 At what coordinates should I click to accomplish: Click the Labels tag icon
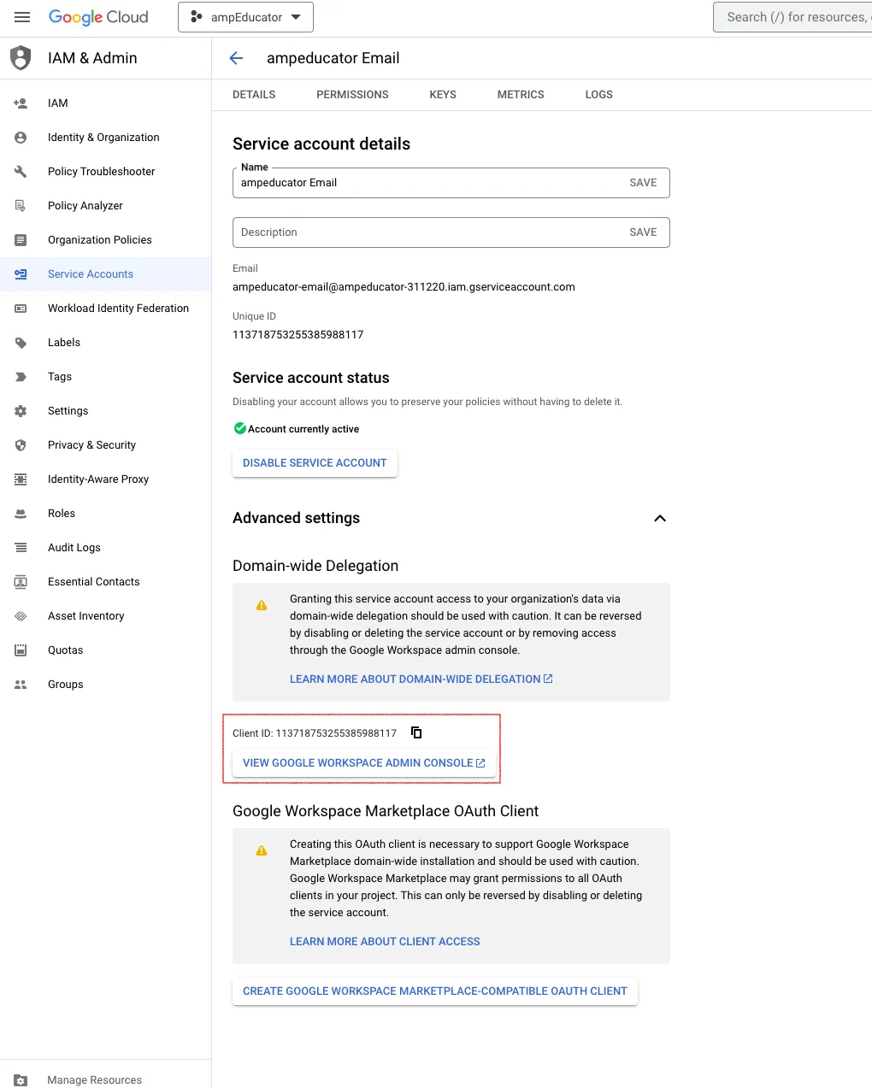(21, 343)
